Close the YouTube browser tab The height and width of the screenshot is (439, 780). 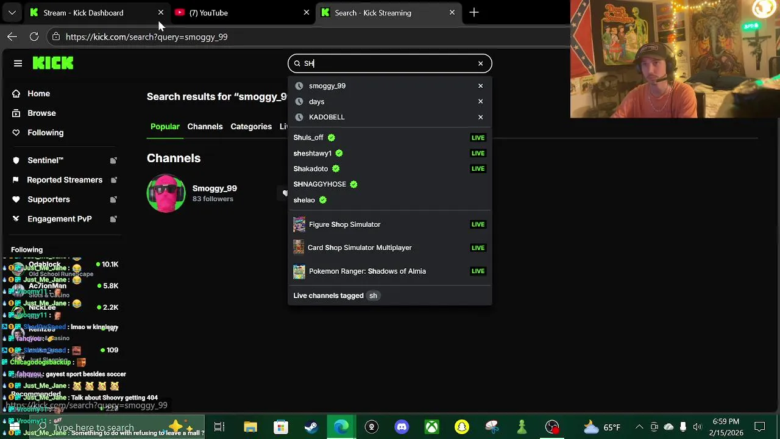(x=306, y=13)
